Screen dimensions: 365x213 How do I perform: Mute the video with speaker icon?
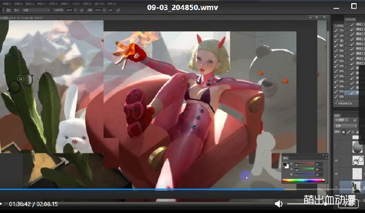tap(278, 204)
